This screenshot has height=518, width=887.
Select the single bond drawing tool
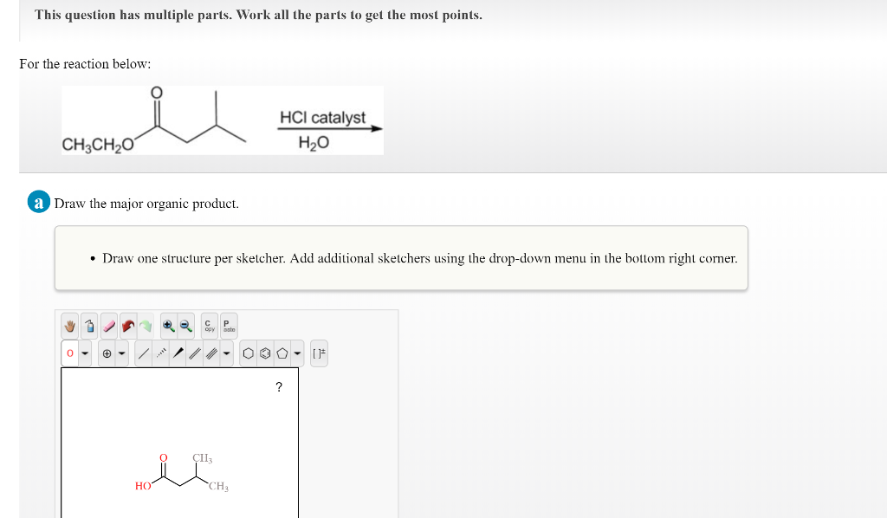[x=143, y=353]
